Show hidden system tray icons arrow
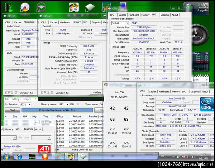This screenshot has height=168, width=215. click(x=168, y=157)
